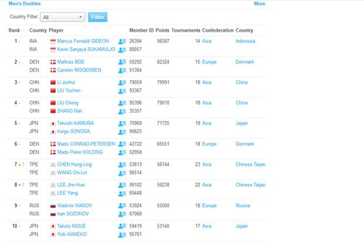This screenshot has height=243, width=364.
Task: Open LEE Yang player link
Action: point(68,193)
